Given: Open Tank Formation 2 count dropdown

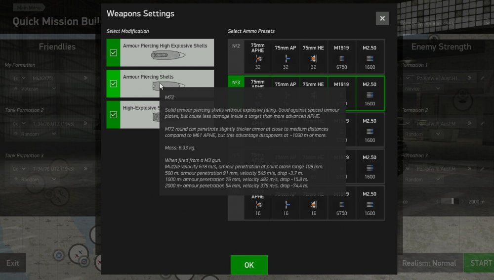Looking at the screenshot, I should point(19,123).
